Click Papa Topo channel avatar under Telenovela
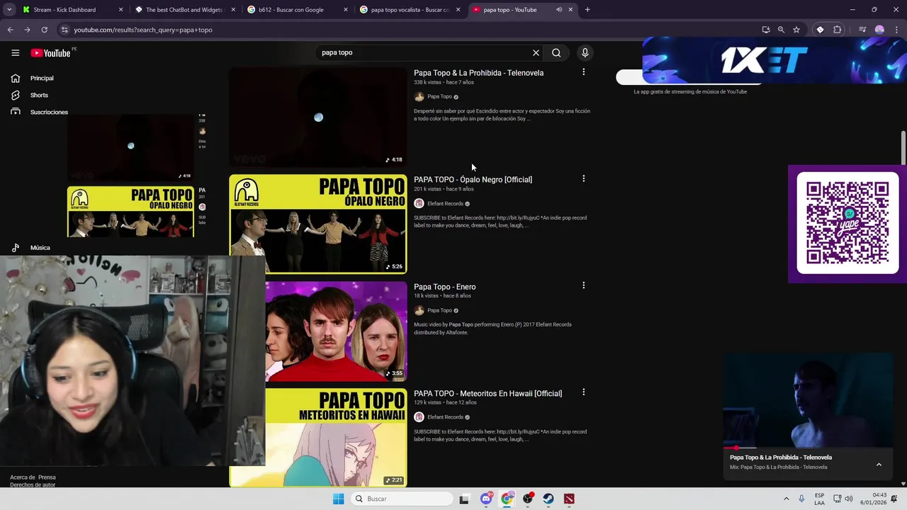The height and width of the screenshot is (510, 907). (x=419, y=96)
